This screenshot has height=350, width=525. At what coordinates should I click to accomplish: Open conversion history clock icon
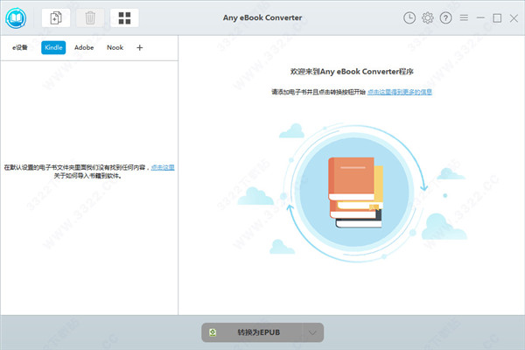tap(409, 17)
